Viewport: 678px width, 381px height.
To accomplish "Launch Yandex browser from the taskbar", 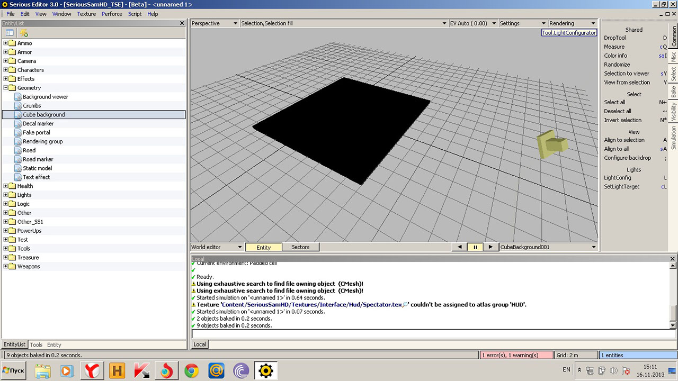I will [x=92, y=371].
